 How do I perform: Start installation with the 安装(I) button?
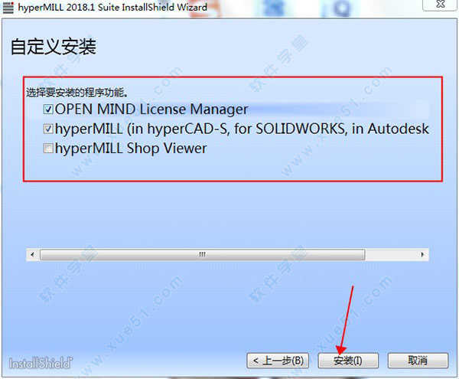click(x=348, y=360)
